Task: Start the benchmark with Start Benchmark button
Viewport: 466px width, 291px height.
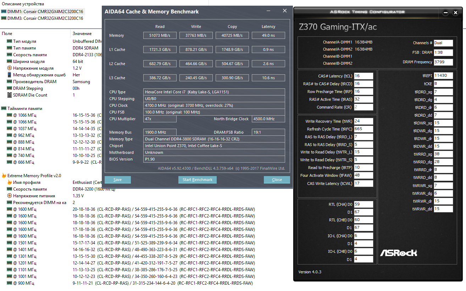Action: [198, 180]
